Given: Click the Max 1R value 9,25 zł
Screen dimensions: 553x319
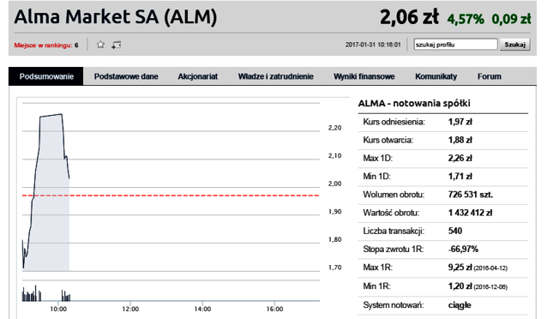Looking at the screenshot, I should (x=460, y=268).
